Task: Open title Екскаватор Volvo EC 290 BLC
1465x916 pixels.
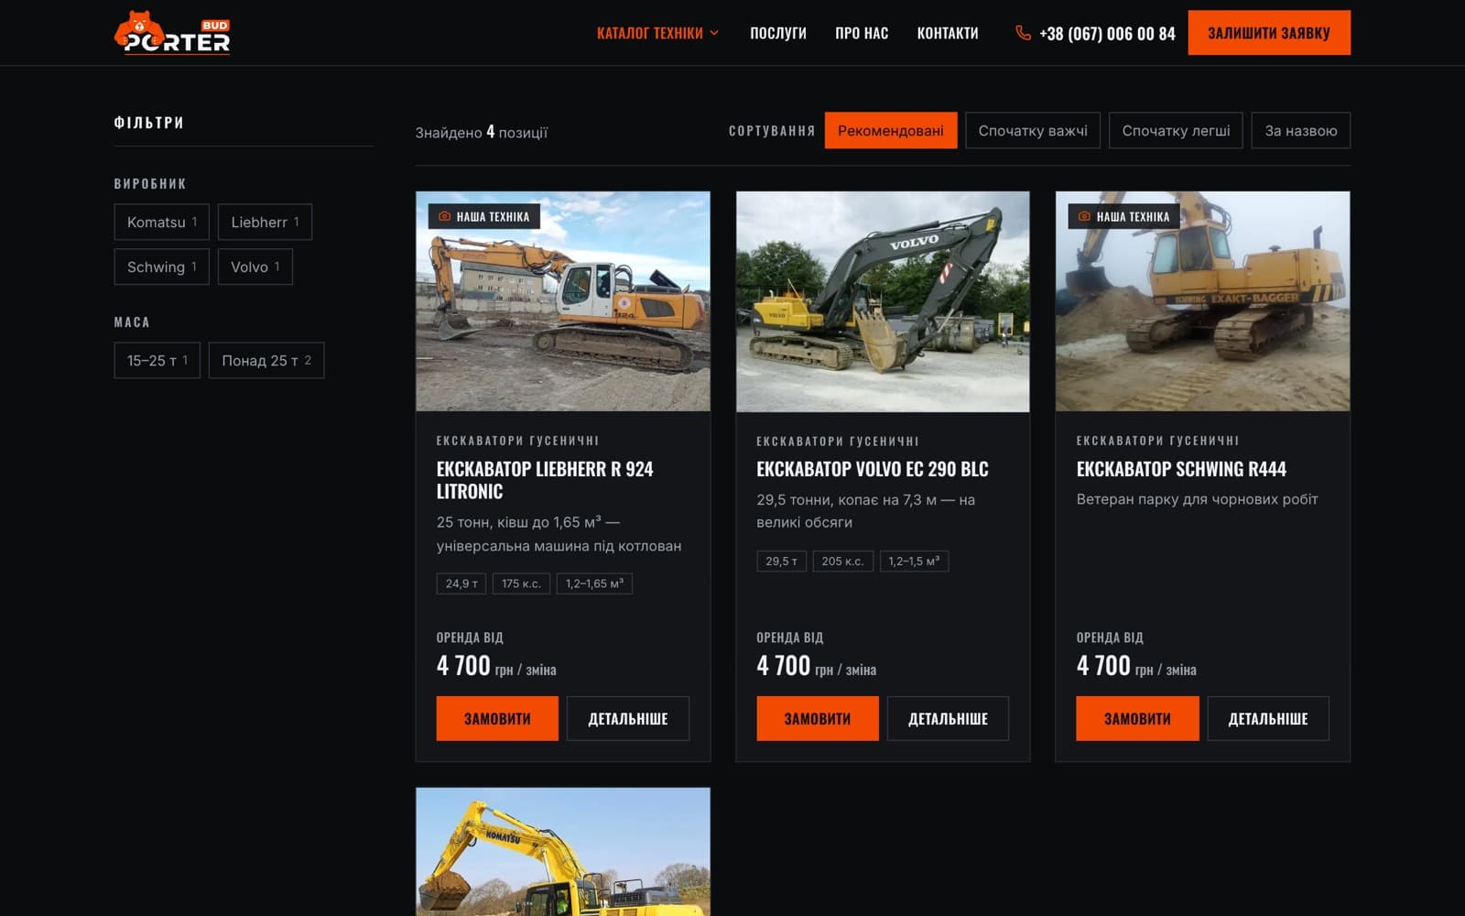Action: [x=873, y=469]
